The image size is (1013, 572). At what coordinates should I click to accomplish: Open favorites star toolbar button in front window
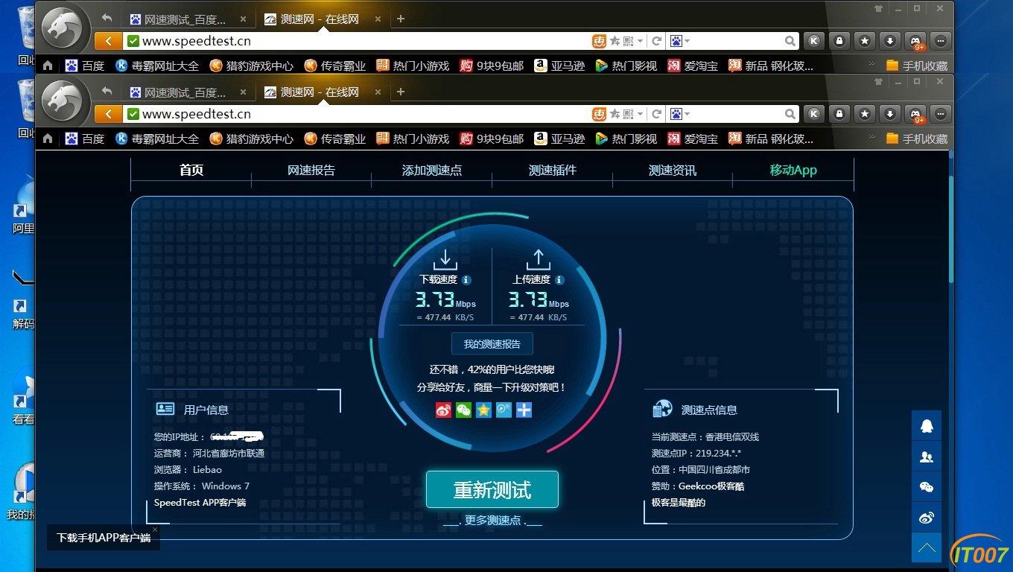coord(864,114)
